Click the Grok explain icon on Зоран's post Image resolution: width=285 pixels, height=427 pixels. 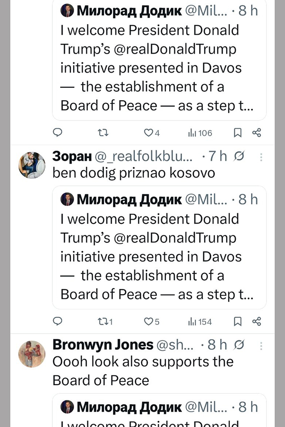point(240,157)
